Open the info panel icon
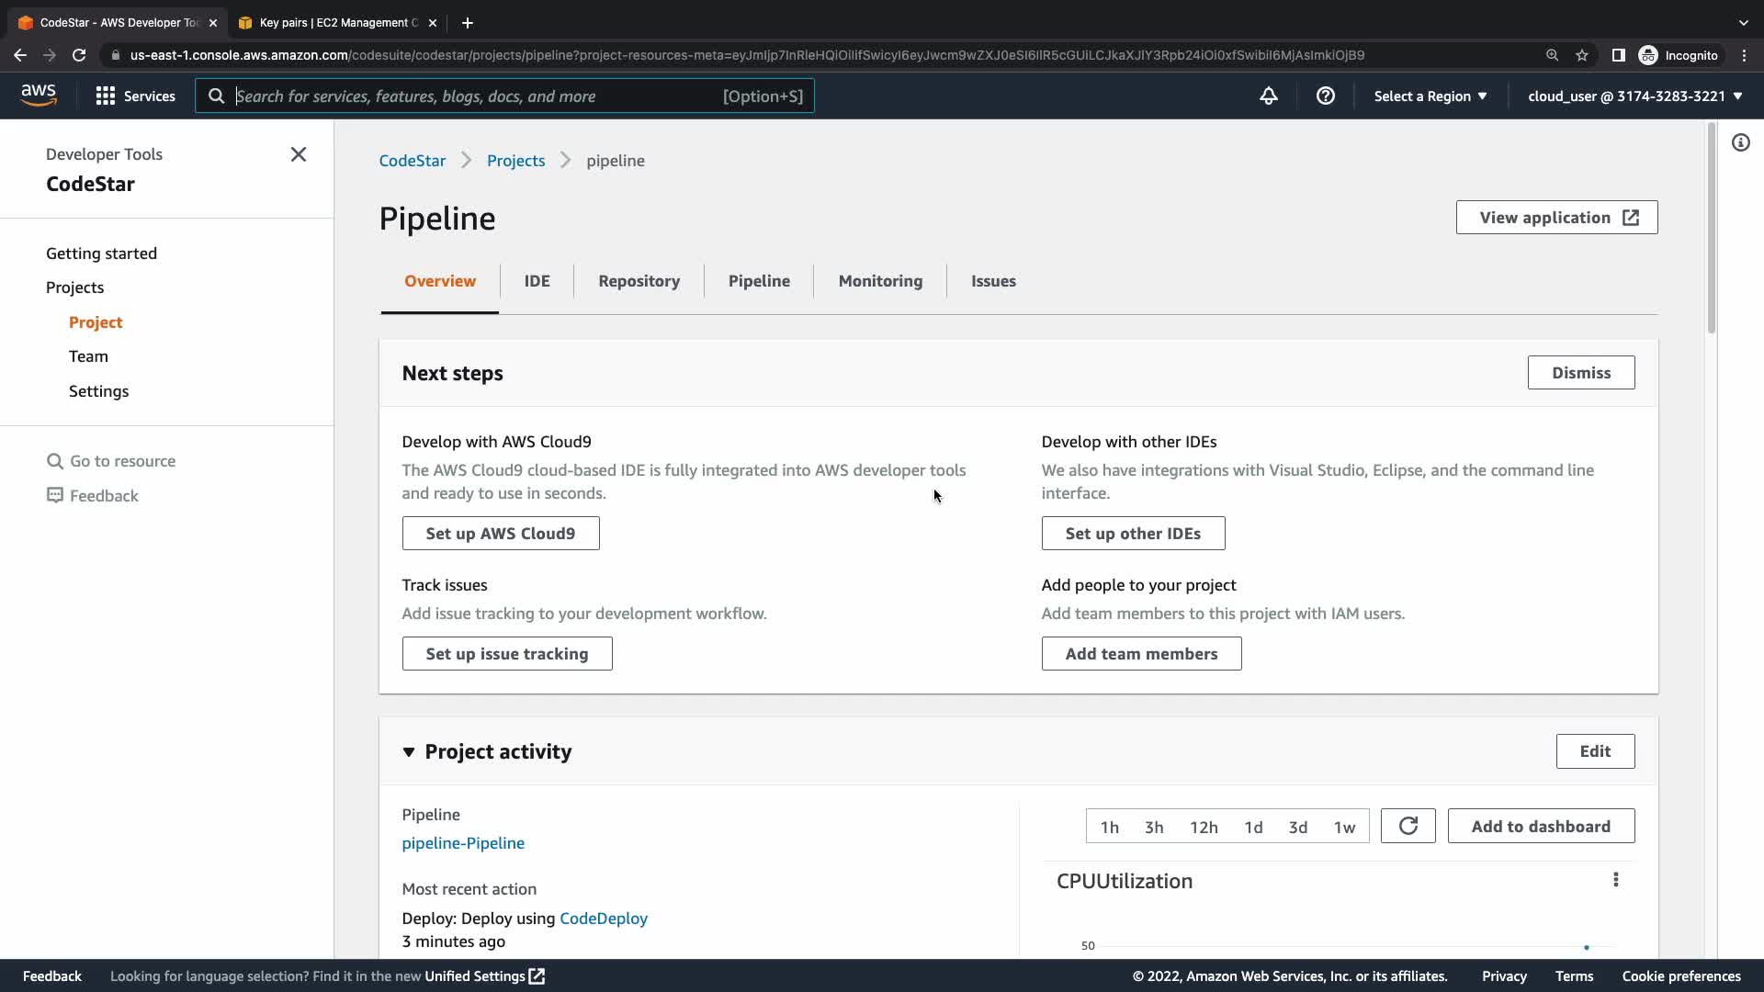The width and height of the screenshot is (1764, 992). point(1740,142)
